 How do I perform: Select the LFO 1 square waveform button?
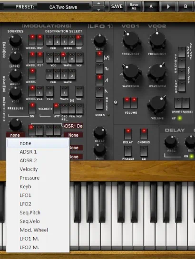[x=99, y=68]
